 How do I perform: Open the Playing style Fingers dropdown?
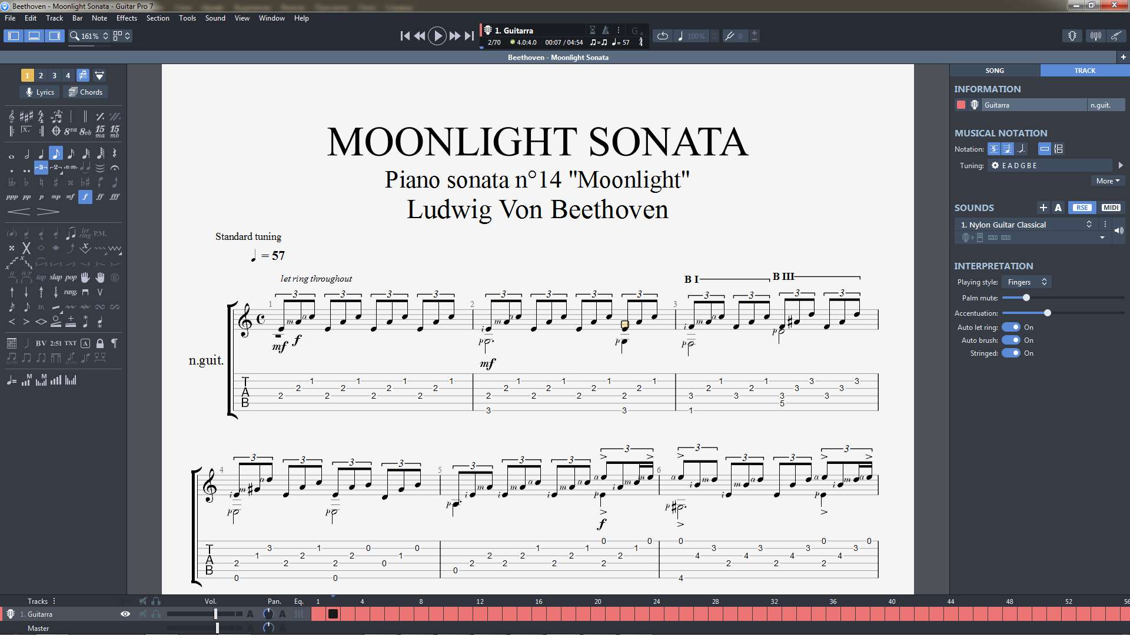(1026, 282)
